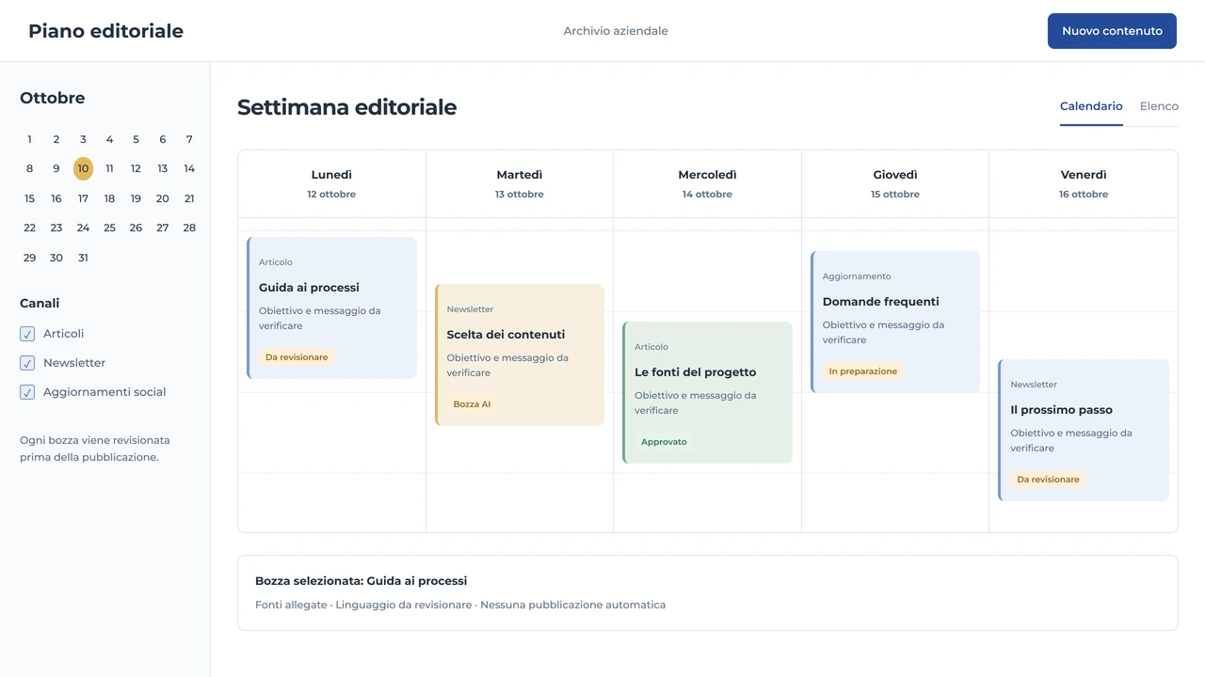Select day 19 in the mini calendar
The height and width of the screenshot is (677, 1205).
pyautogui.click(x=136, y=198)
